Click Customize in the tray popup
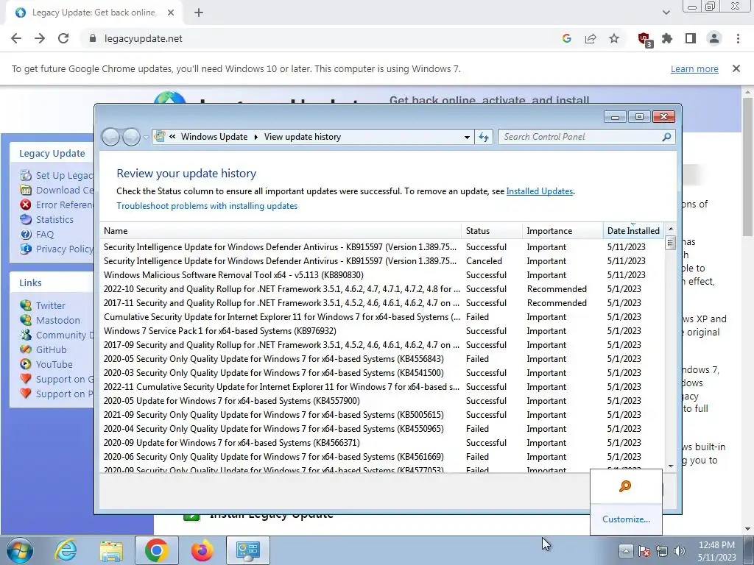The image size is (754, 565). (x=626, y=519)
